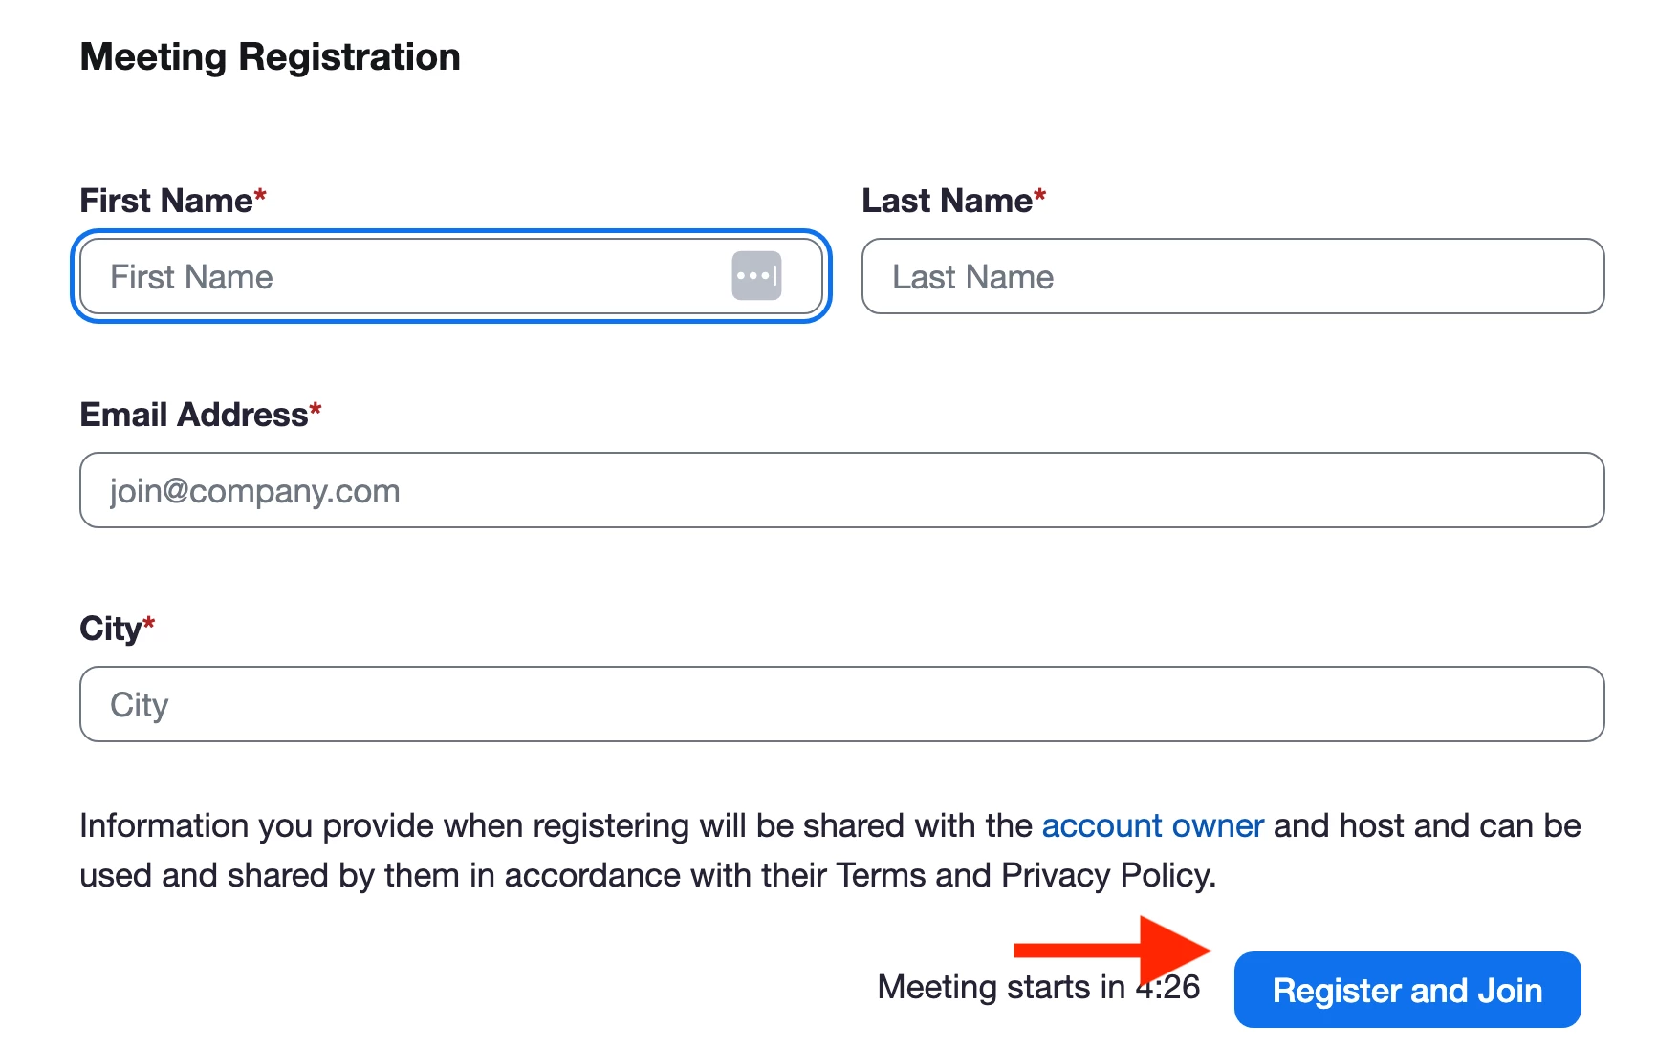Open the account owner link

pyautogui.click(x=1152, y=825)
